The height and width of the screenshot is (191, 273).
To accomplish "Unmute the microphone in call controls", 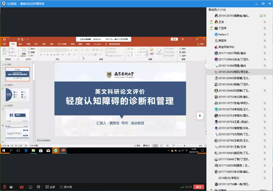I will (5, 187).
